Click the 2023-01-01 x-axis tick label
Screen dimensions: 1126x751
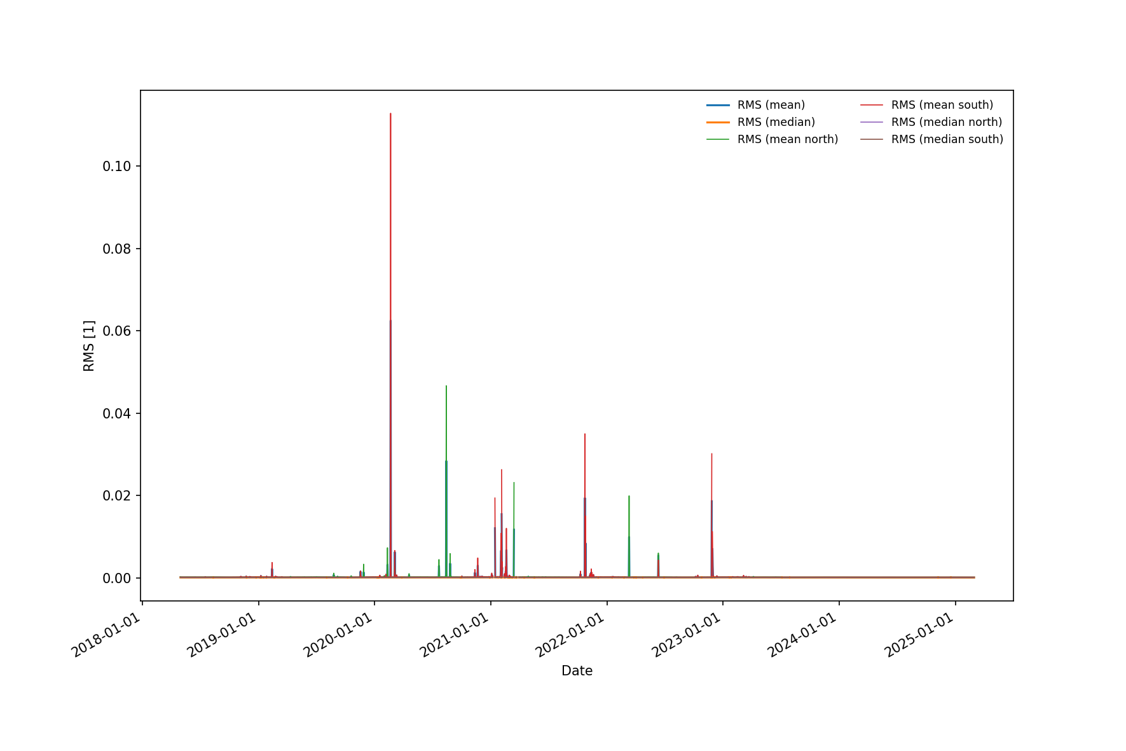click(x=687, y=635)
